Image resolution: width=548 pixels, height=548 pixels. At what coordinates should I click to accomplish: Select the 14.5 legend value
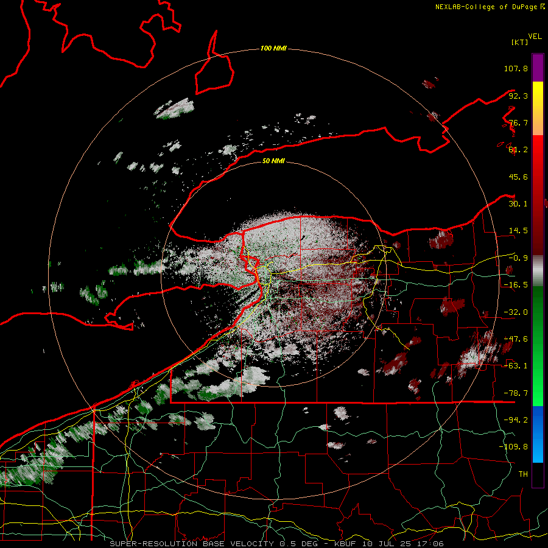click(x=518, y=231)
